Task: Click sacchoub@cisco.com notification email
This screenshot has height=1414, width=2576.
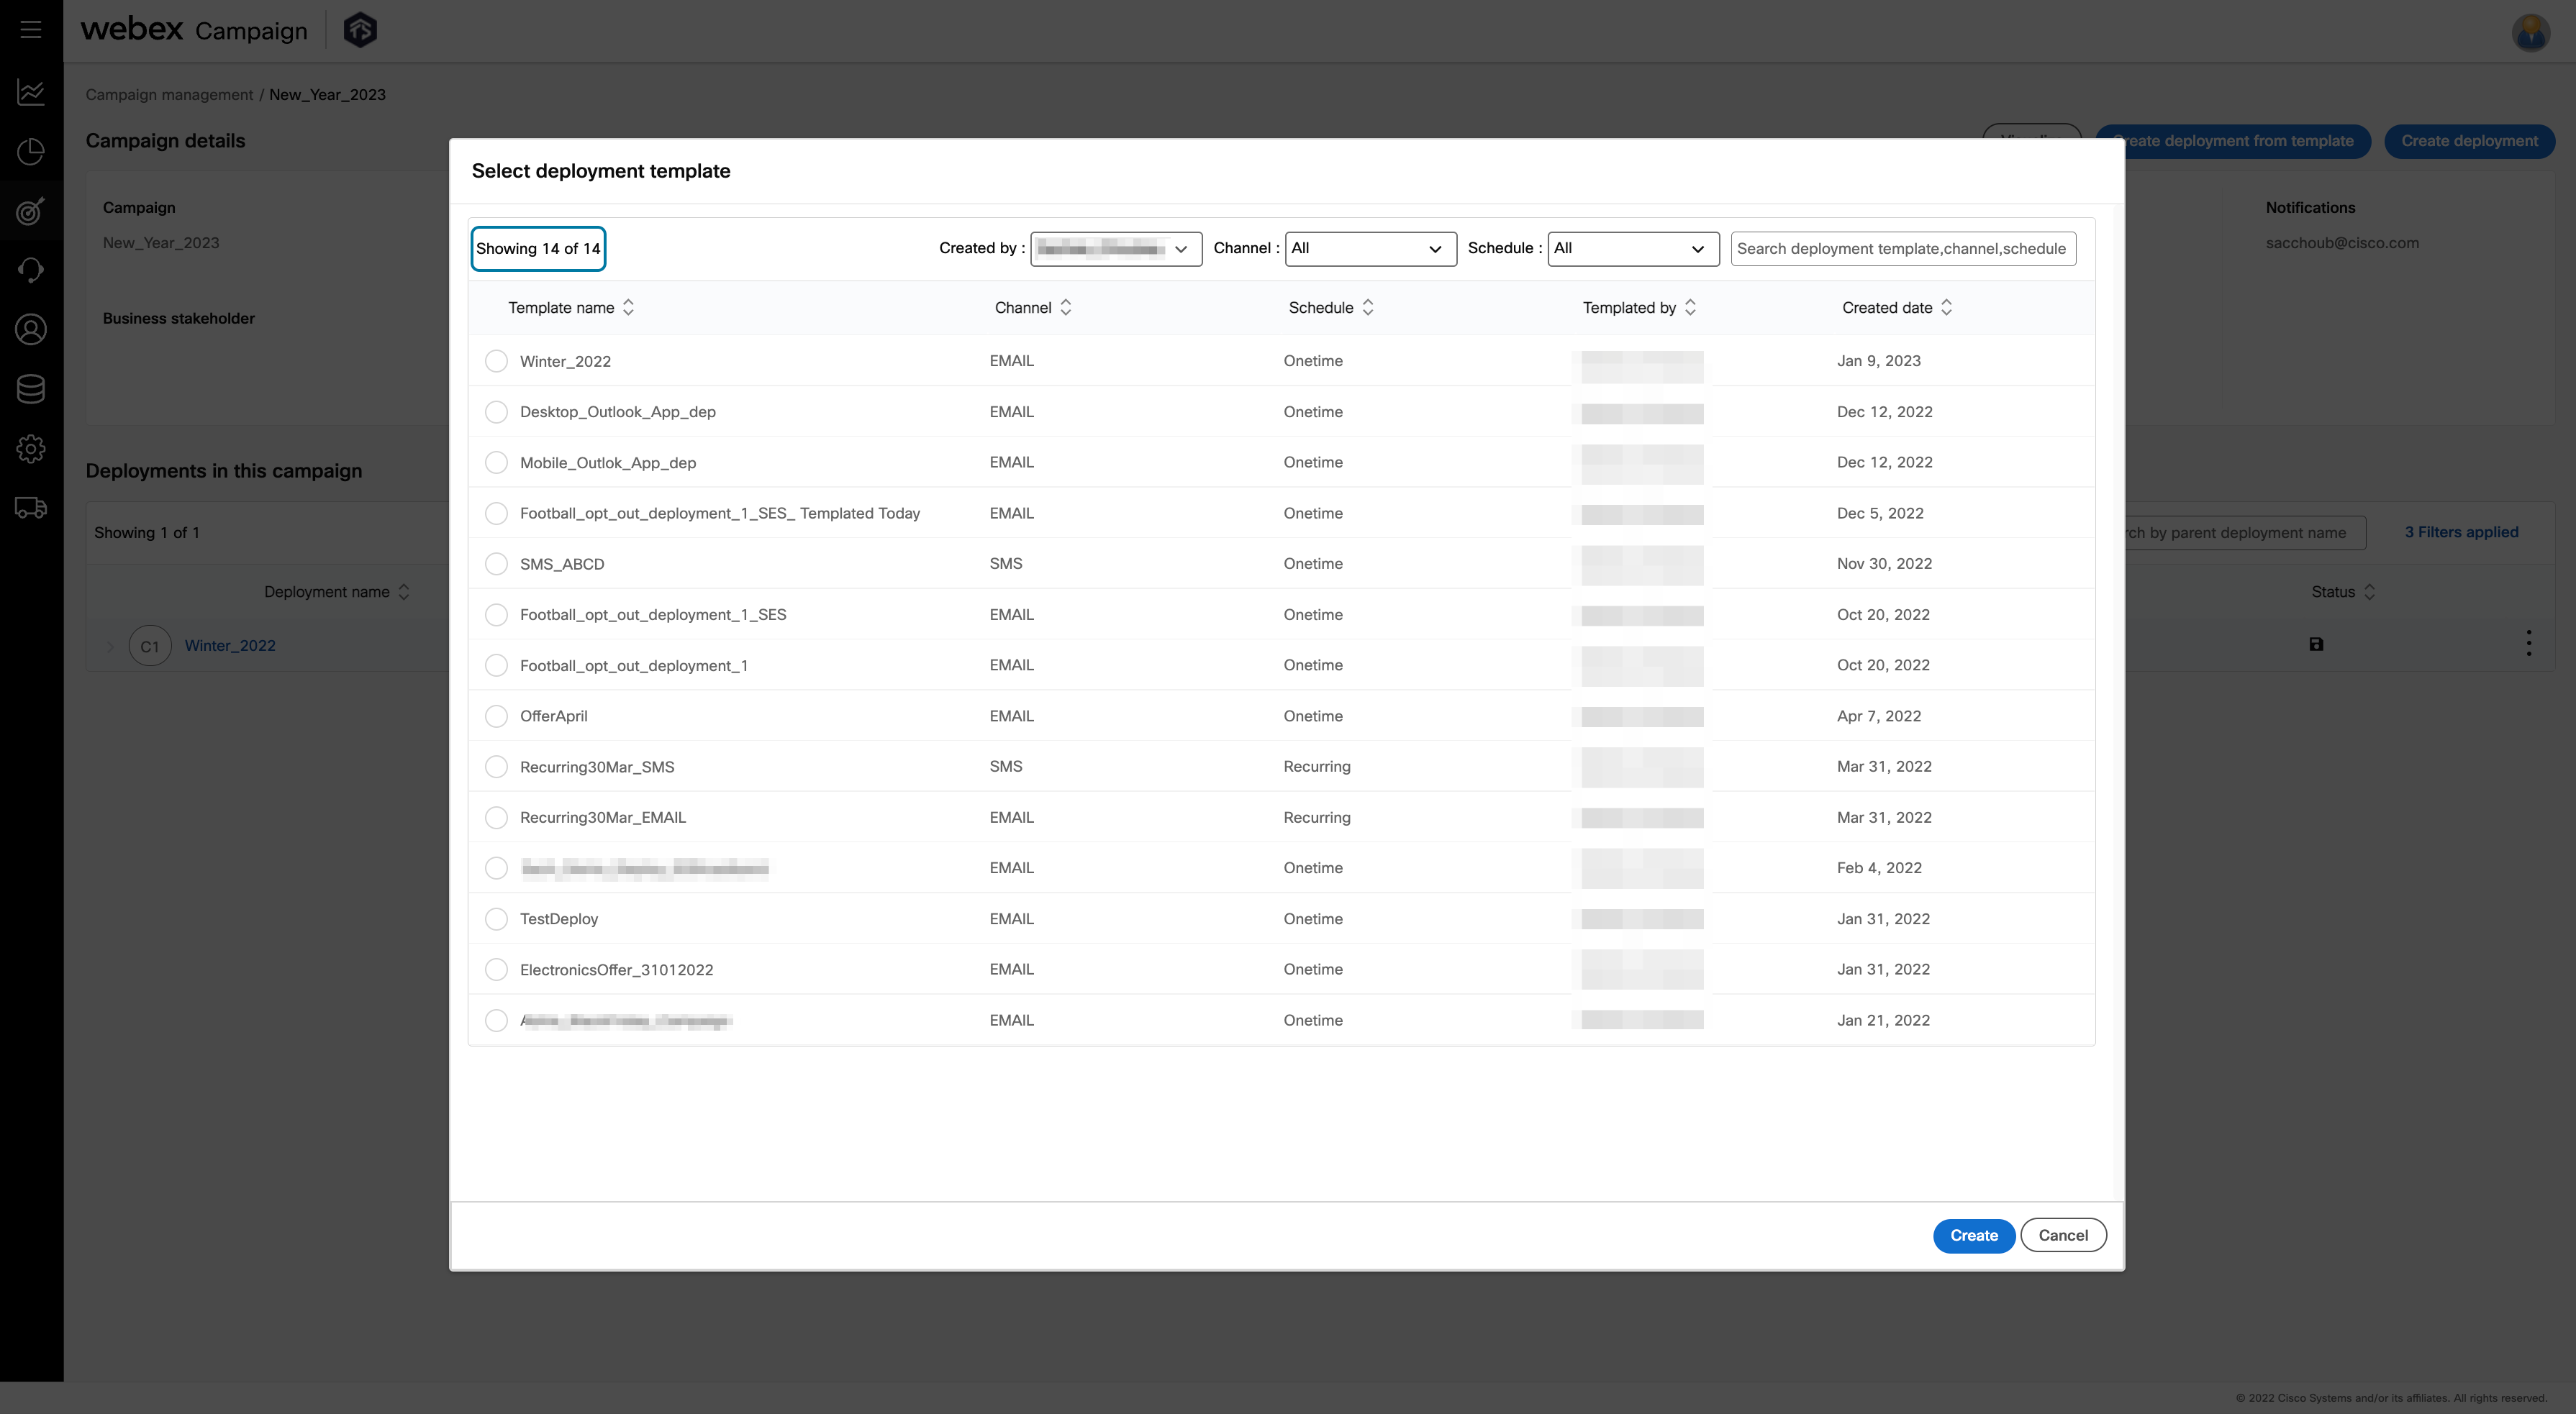Action: pyautogui.click(x=2341, y=243)
